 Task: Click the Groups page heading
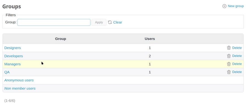pyautogui.click(x=12, y=7)
